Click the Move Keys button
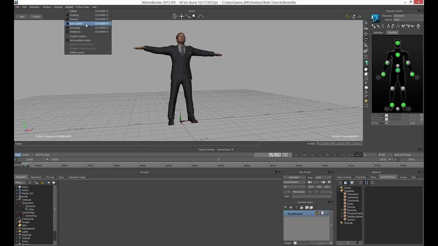Viewport: 438px width, 246px height. pos(298,192)
